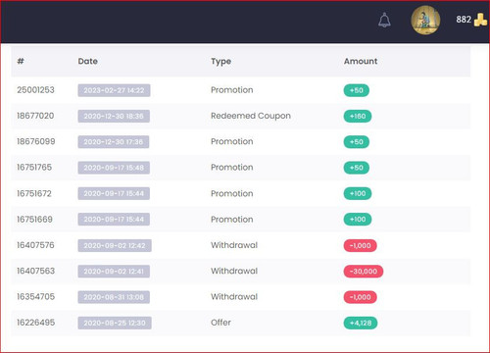This screenshot has height=353, width=490.
Task: Click the +160 amount badge
Action: coord(358,116)
